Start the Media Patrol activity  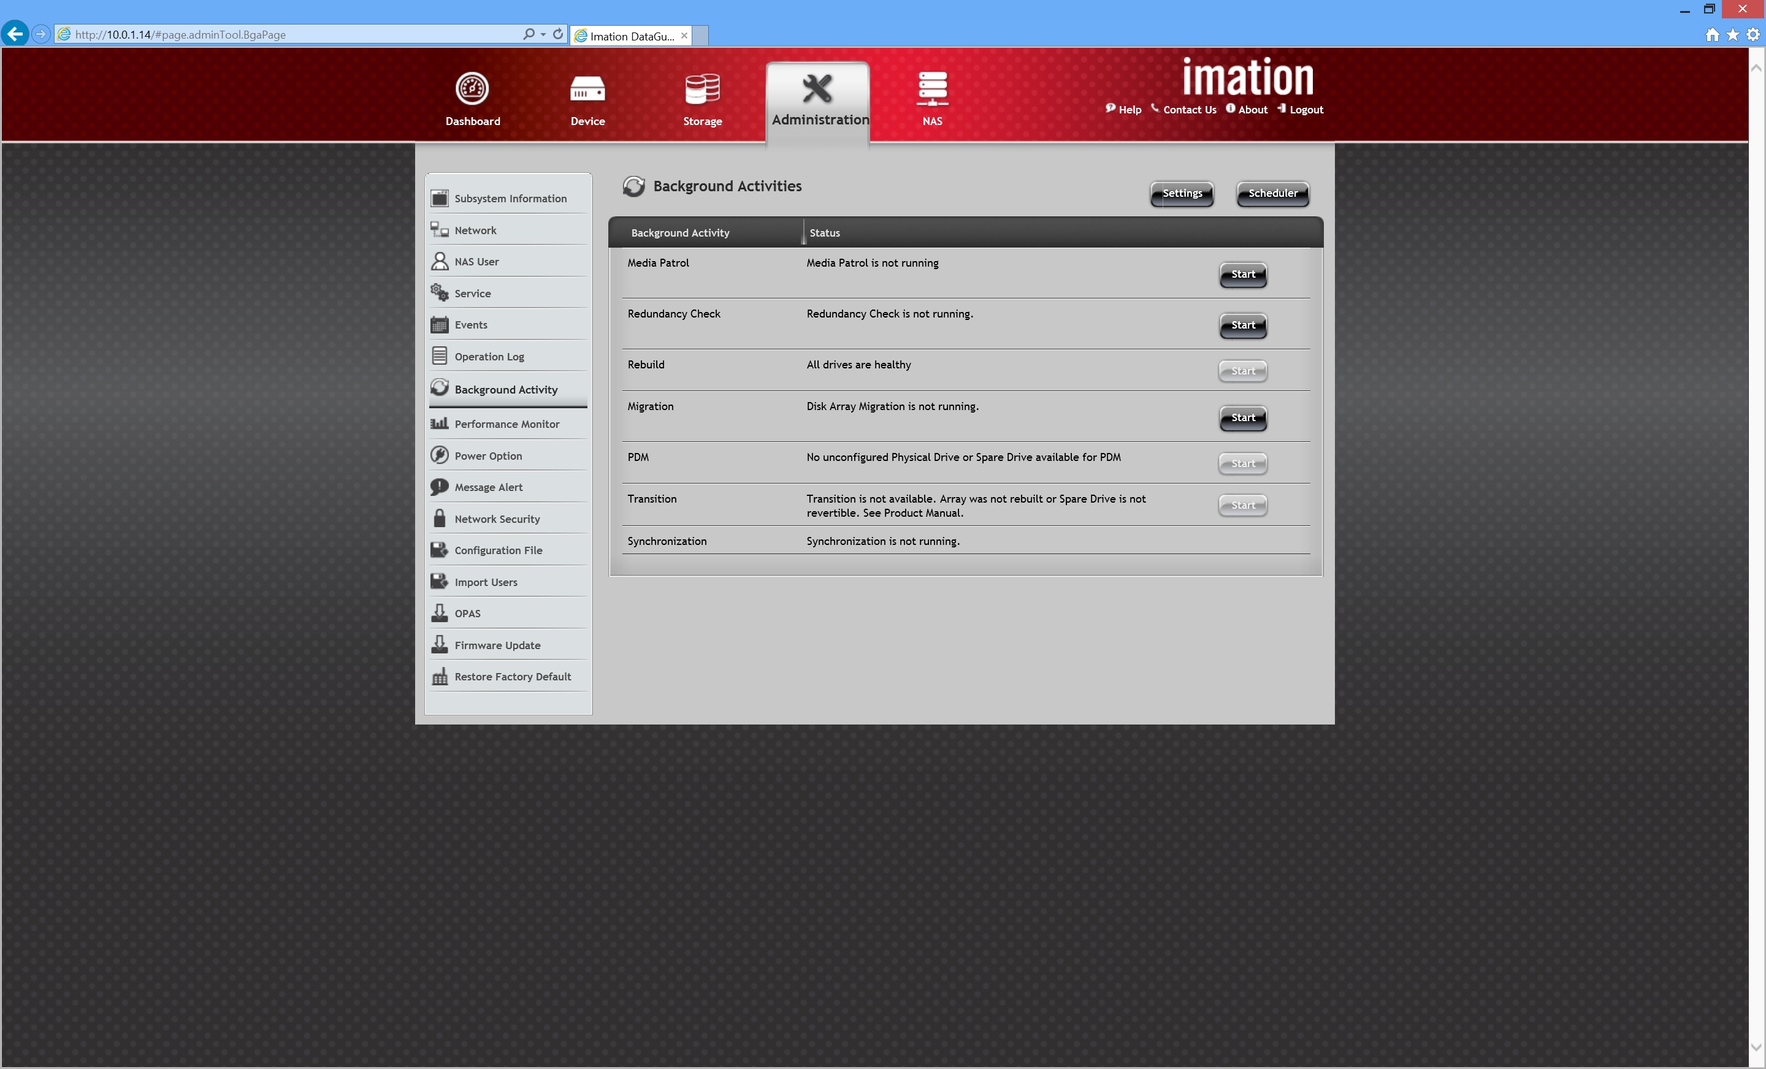[1242, 275]
